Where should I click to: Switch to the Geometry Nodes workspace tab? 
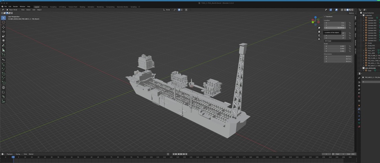(x=123, y=7)
